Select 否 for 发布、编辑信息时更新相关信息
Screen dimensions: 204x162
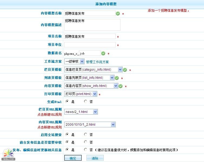[x=86, y=150]
